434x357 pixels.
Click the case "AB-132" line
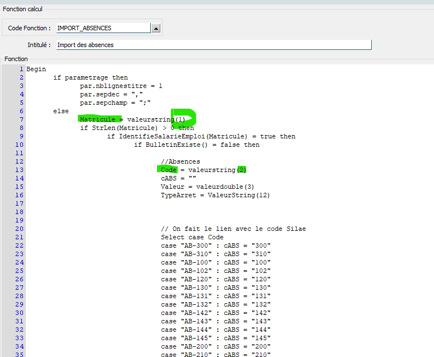216,304
